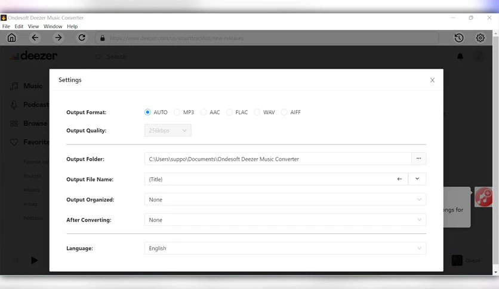Open the Help menu

pyautogui.click(x=72, y=26)
